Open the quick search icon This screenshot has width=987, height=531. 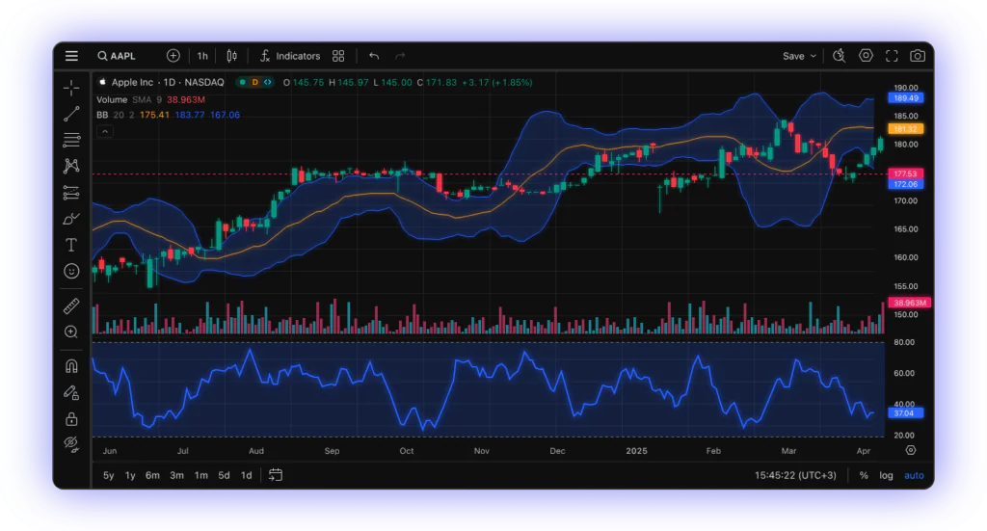pyautogui.click(x=839, y=56)
